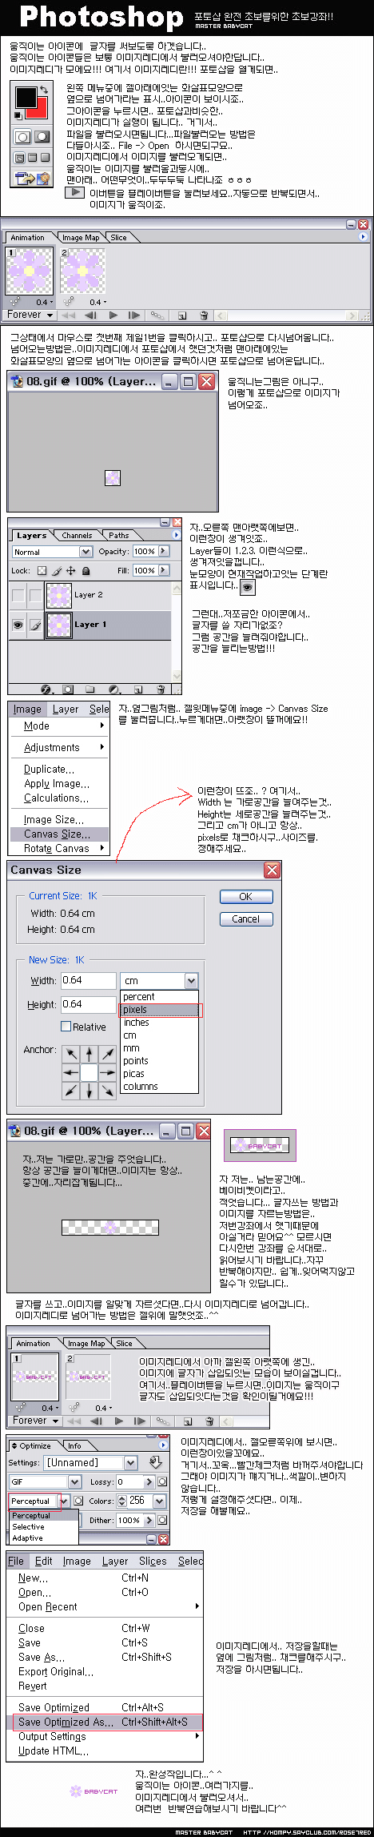The image size is (374, 1837).
Task: Toggle the link box next to Layer 2
Action: coord(35,595)
